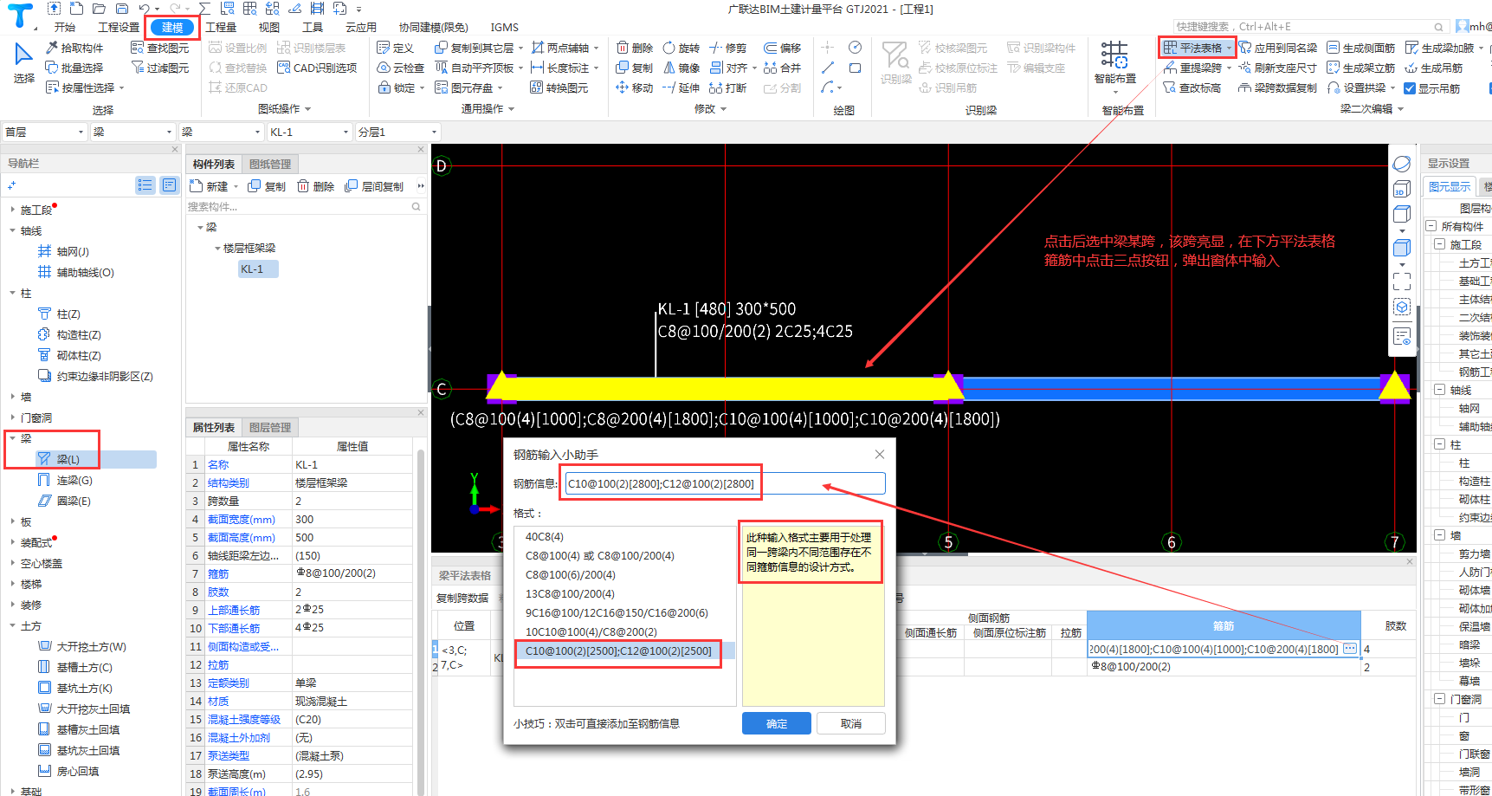Run the 云检查 cloud check
Image resolution: width=1492 pixels, height=796 pixels.
401,68
